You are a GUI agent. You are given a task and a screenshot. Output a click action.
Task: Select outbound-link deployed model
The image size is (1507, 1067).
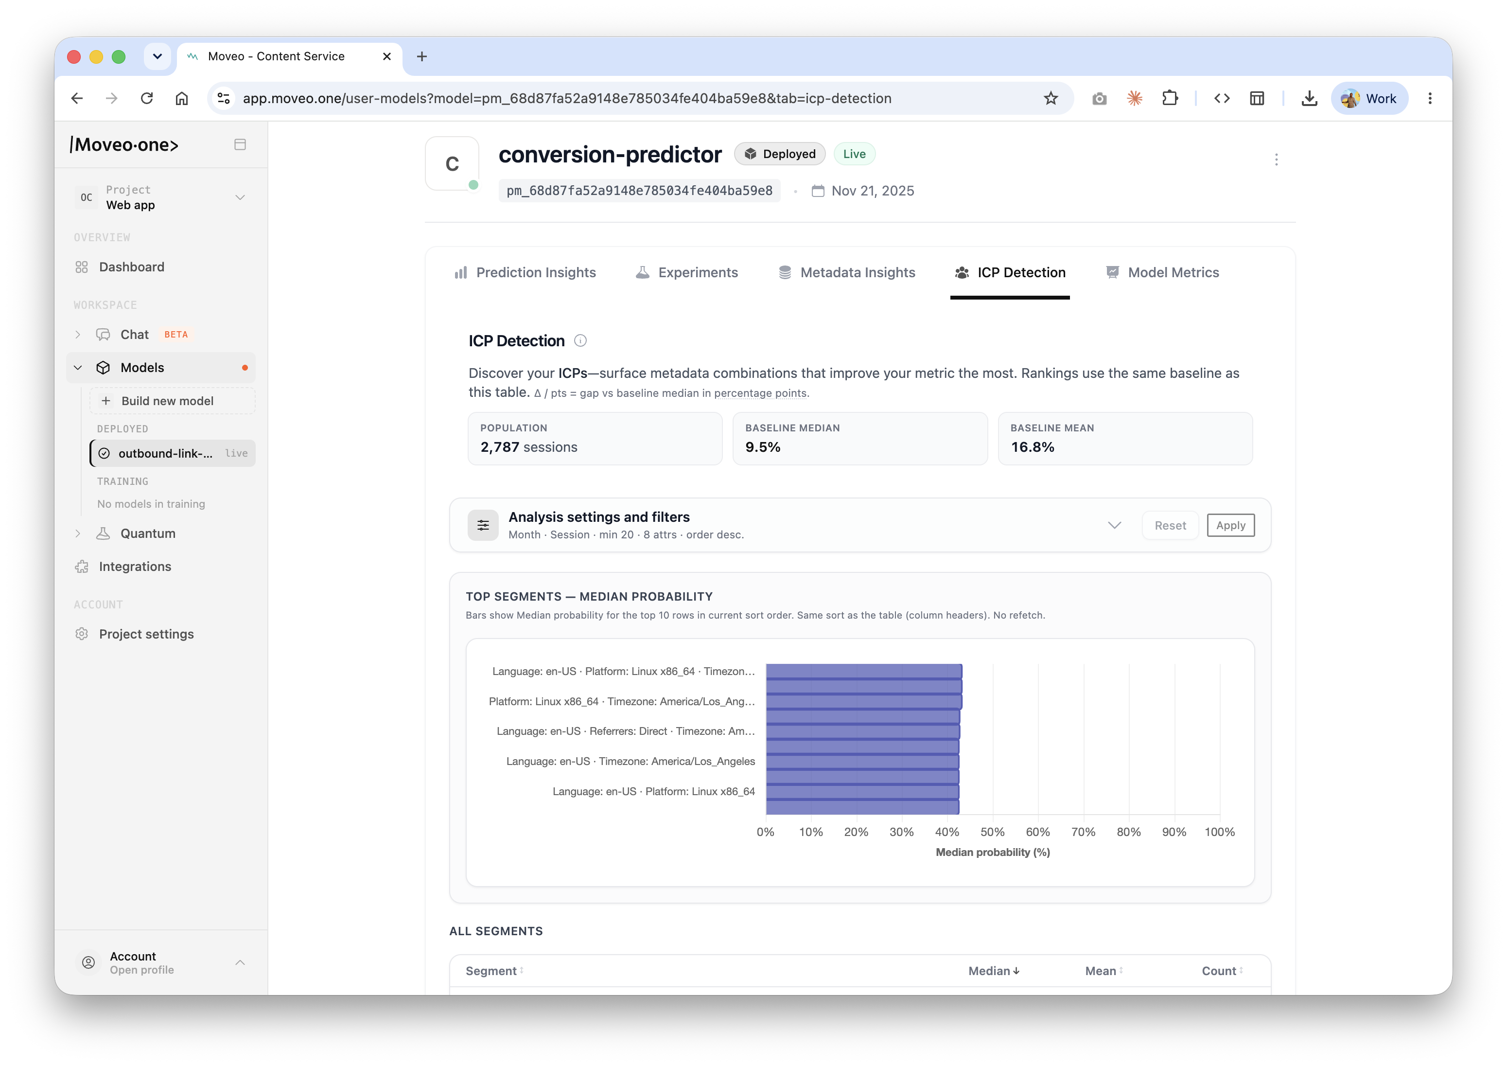pyautogui.click(x=172, y=453)
